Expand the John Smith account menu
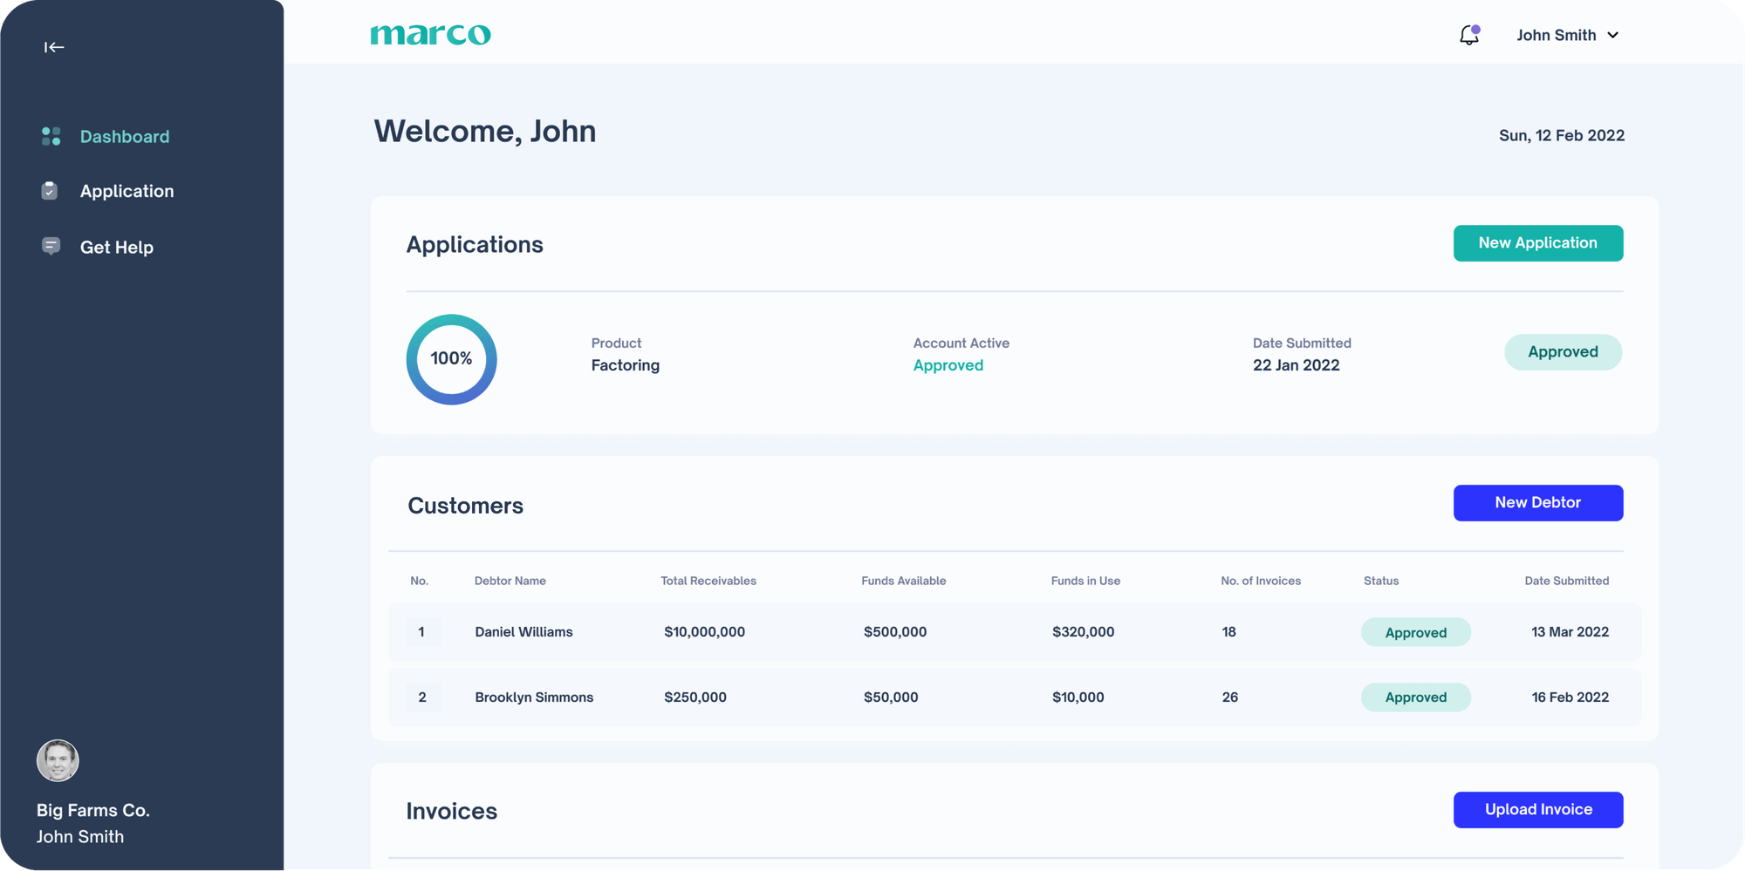Screen dimensions: 1745x871 pos(1567,35)
